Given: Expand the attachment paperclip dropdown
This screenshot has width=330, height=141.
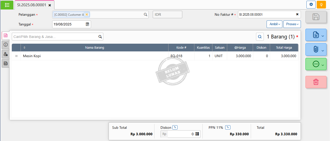Looking at the screenshot, I should tap(316, 49).
